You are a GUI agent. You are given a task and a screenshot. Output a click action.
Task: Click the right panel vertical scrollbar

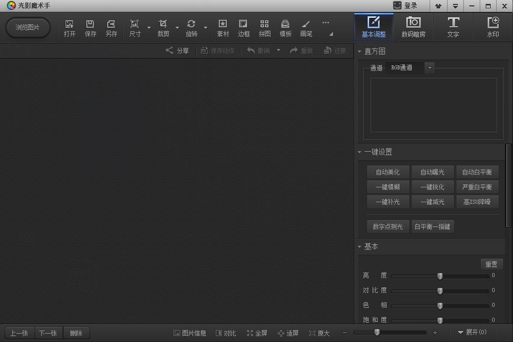pos(509,184)
